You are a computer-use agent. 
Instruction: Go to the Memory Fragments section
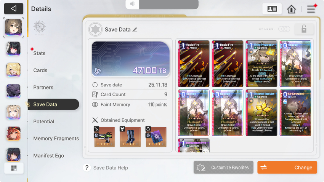click(x=56, y=139)
